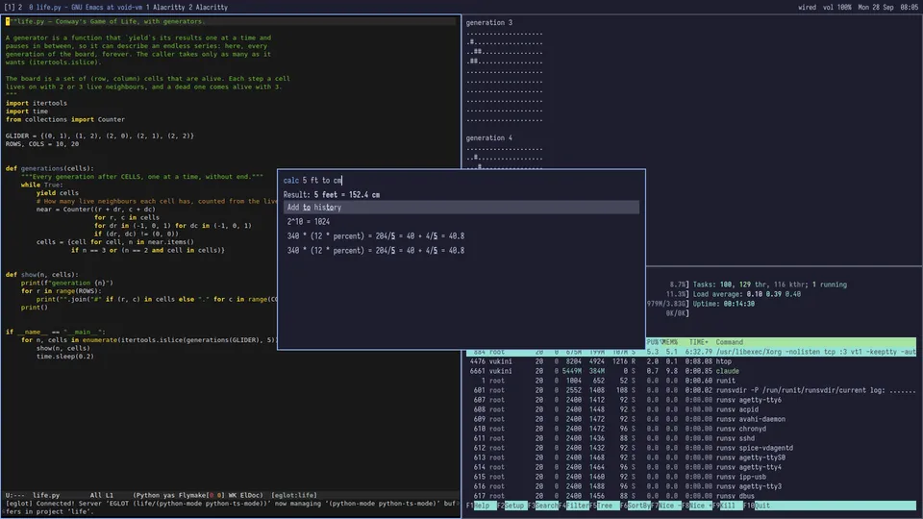
Task: Select the Add to history entry
Action: point(461,208)
